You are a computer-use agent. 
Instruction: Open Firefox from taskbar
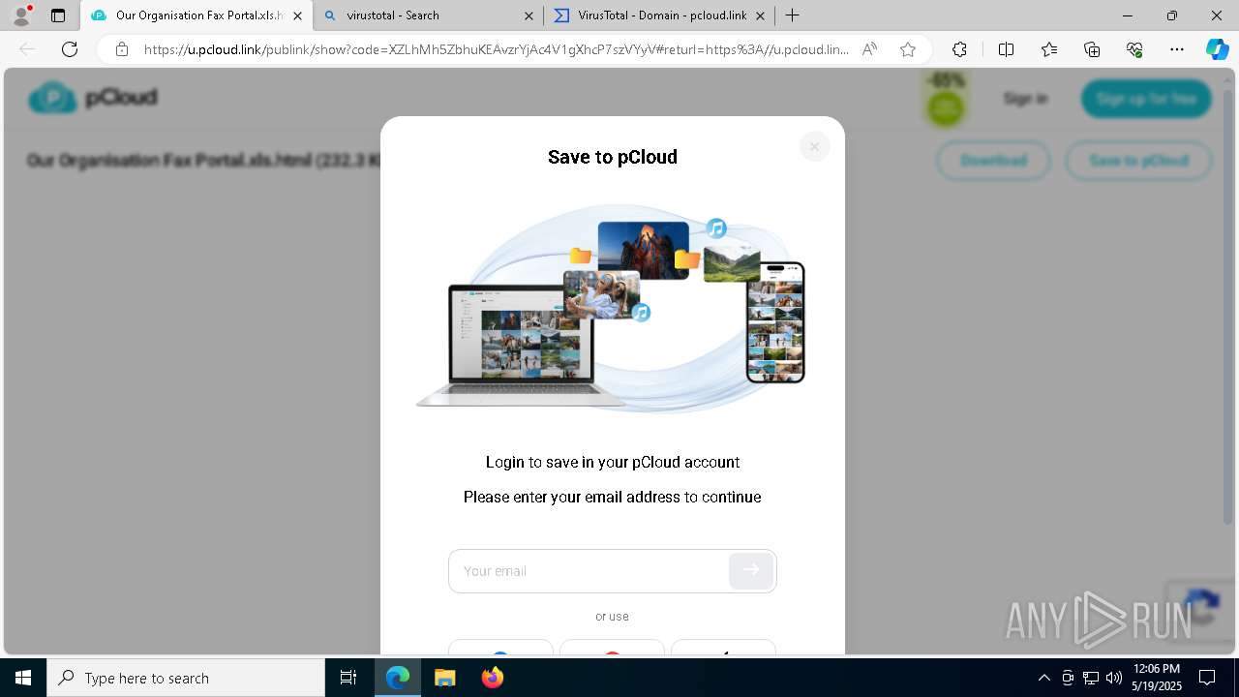(x=493, y=678)
